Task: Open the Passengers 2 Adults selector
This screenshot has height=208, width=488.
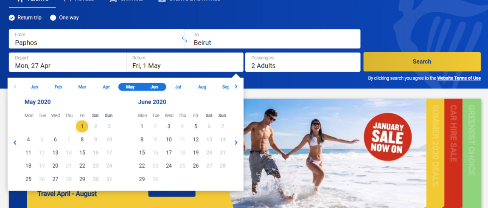Action: [303, 62]
